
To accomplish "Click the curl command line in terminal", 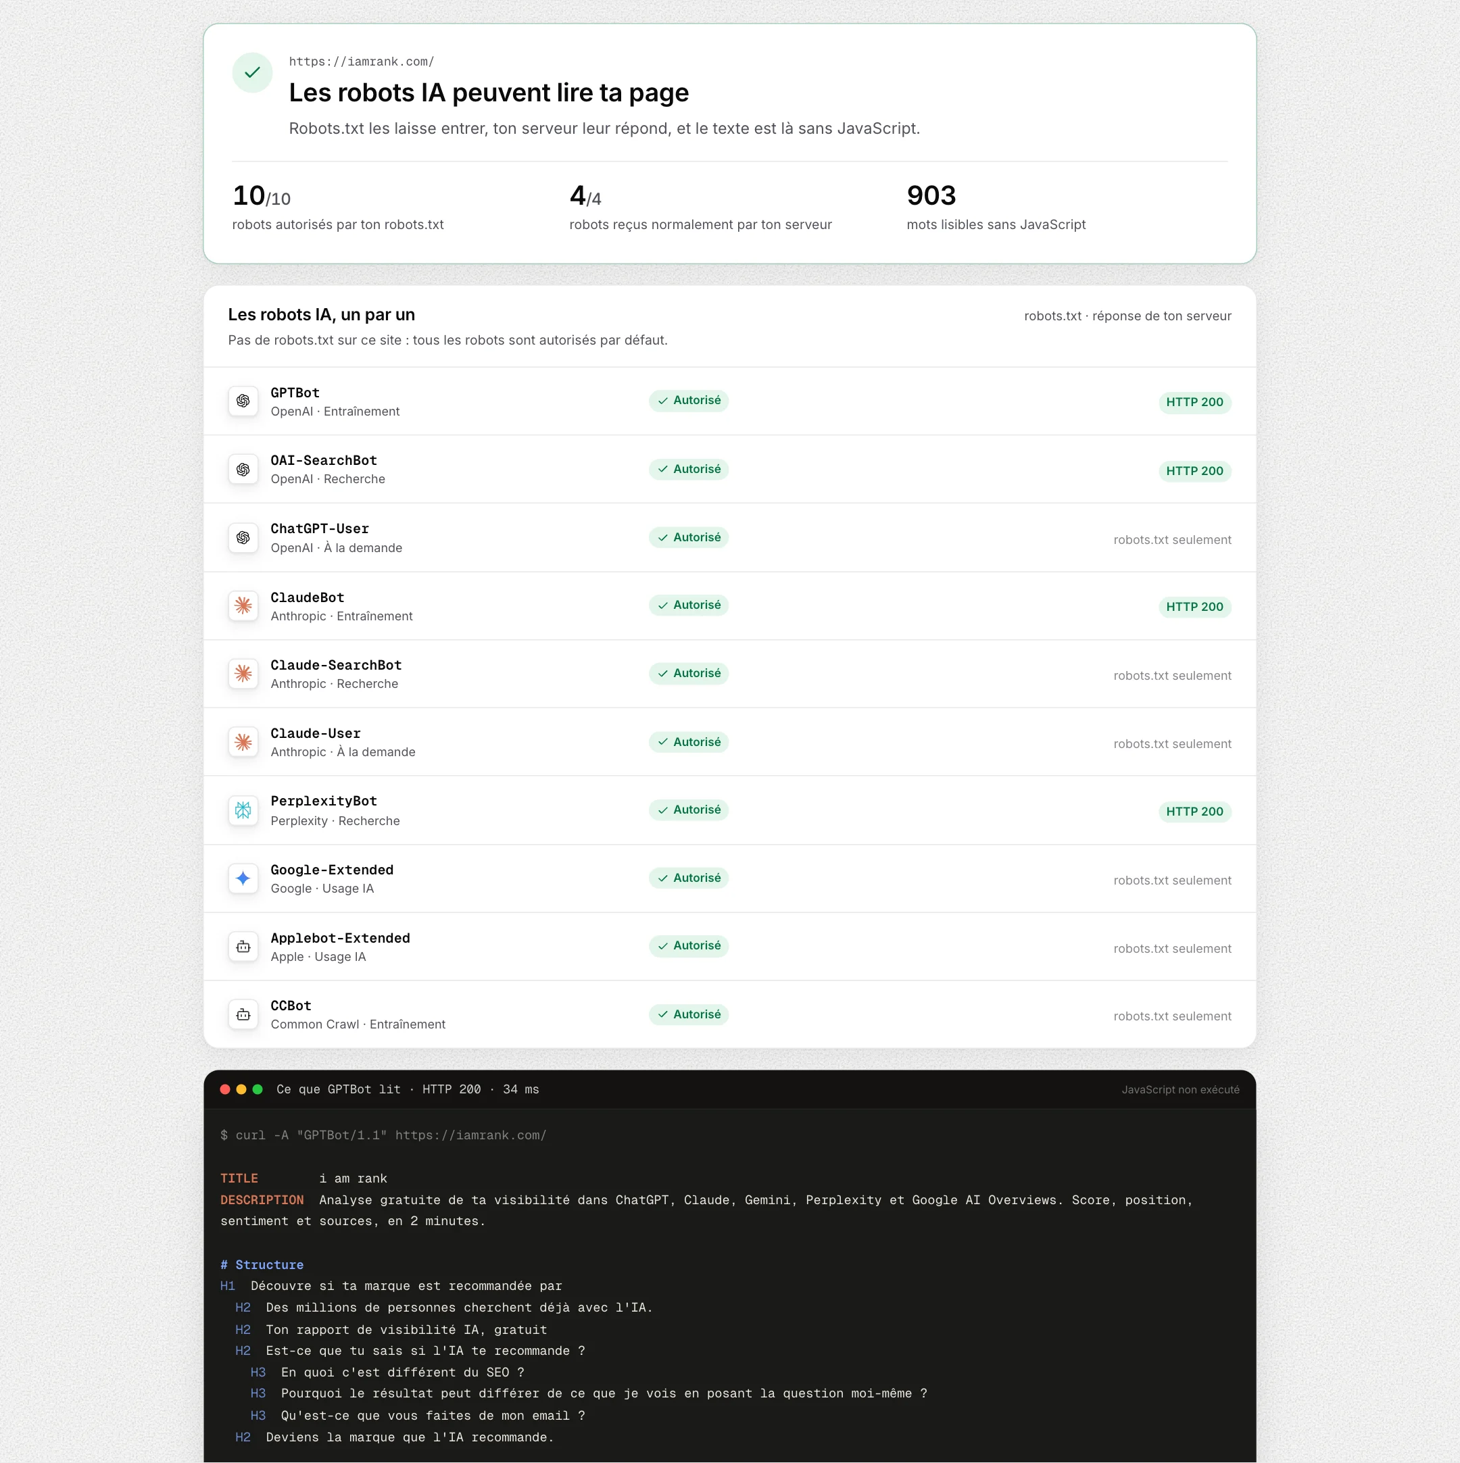I will coord(383,1135).
